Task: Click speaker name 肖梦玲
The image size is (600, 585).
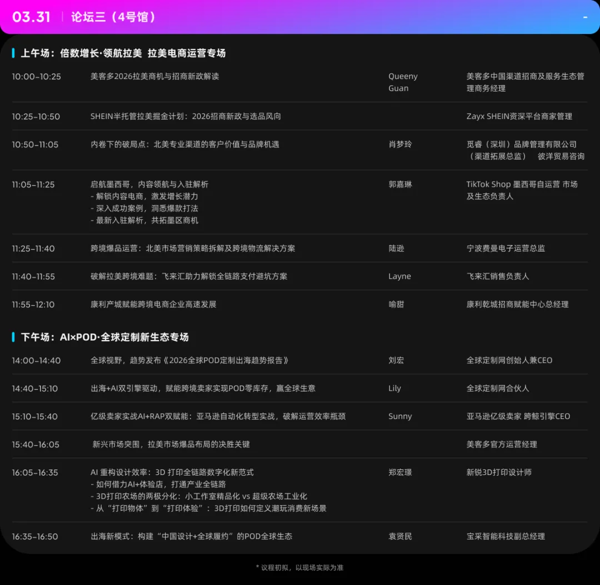Action: click(x=400, y=144)
